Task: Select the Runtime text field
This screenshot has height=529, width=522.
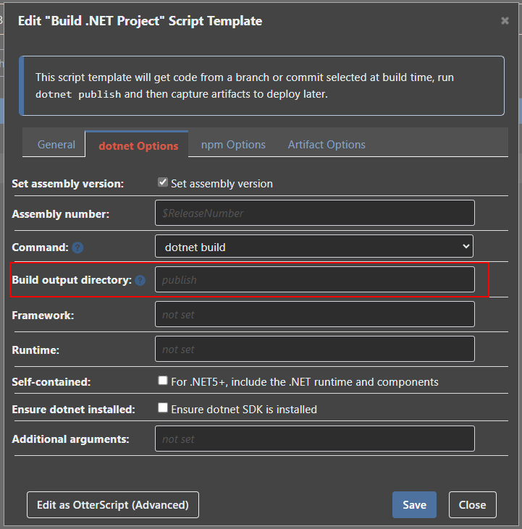Action: [314, 350]
